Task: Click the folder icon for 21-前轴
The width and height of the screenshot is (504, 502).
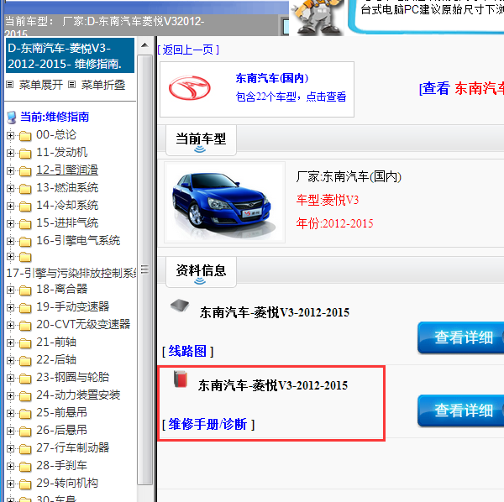Action: coord(25,343)
